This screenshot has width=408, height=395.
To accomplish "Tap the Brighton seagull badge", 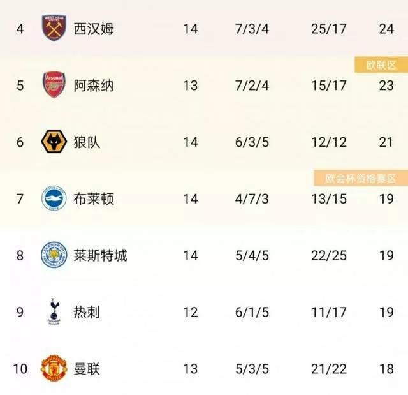I will click(54, 198).
